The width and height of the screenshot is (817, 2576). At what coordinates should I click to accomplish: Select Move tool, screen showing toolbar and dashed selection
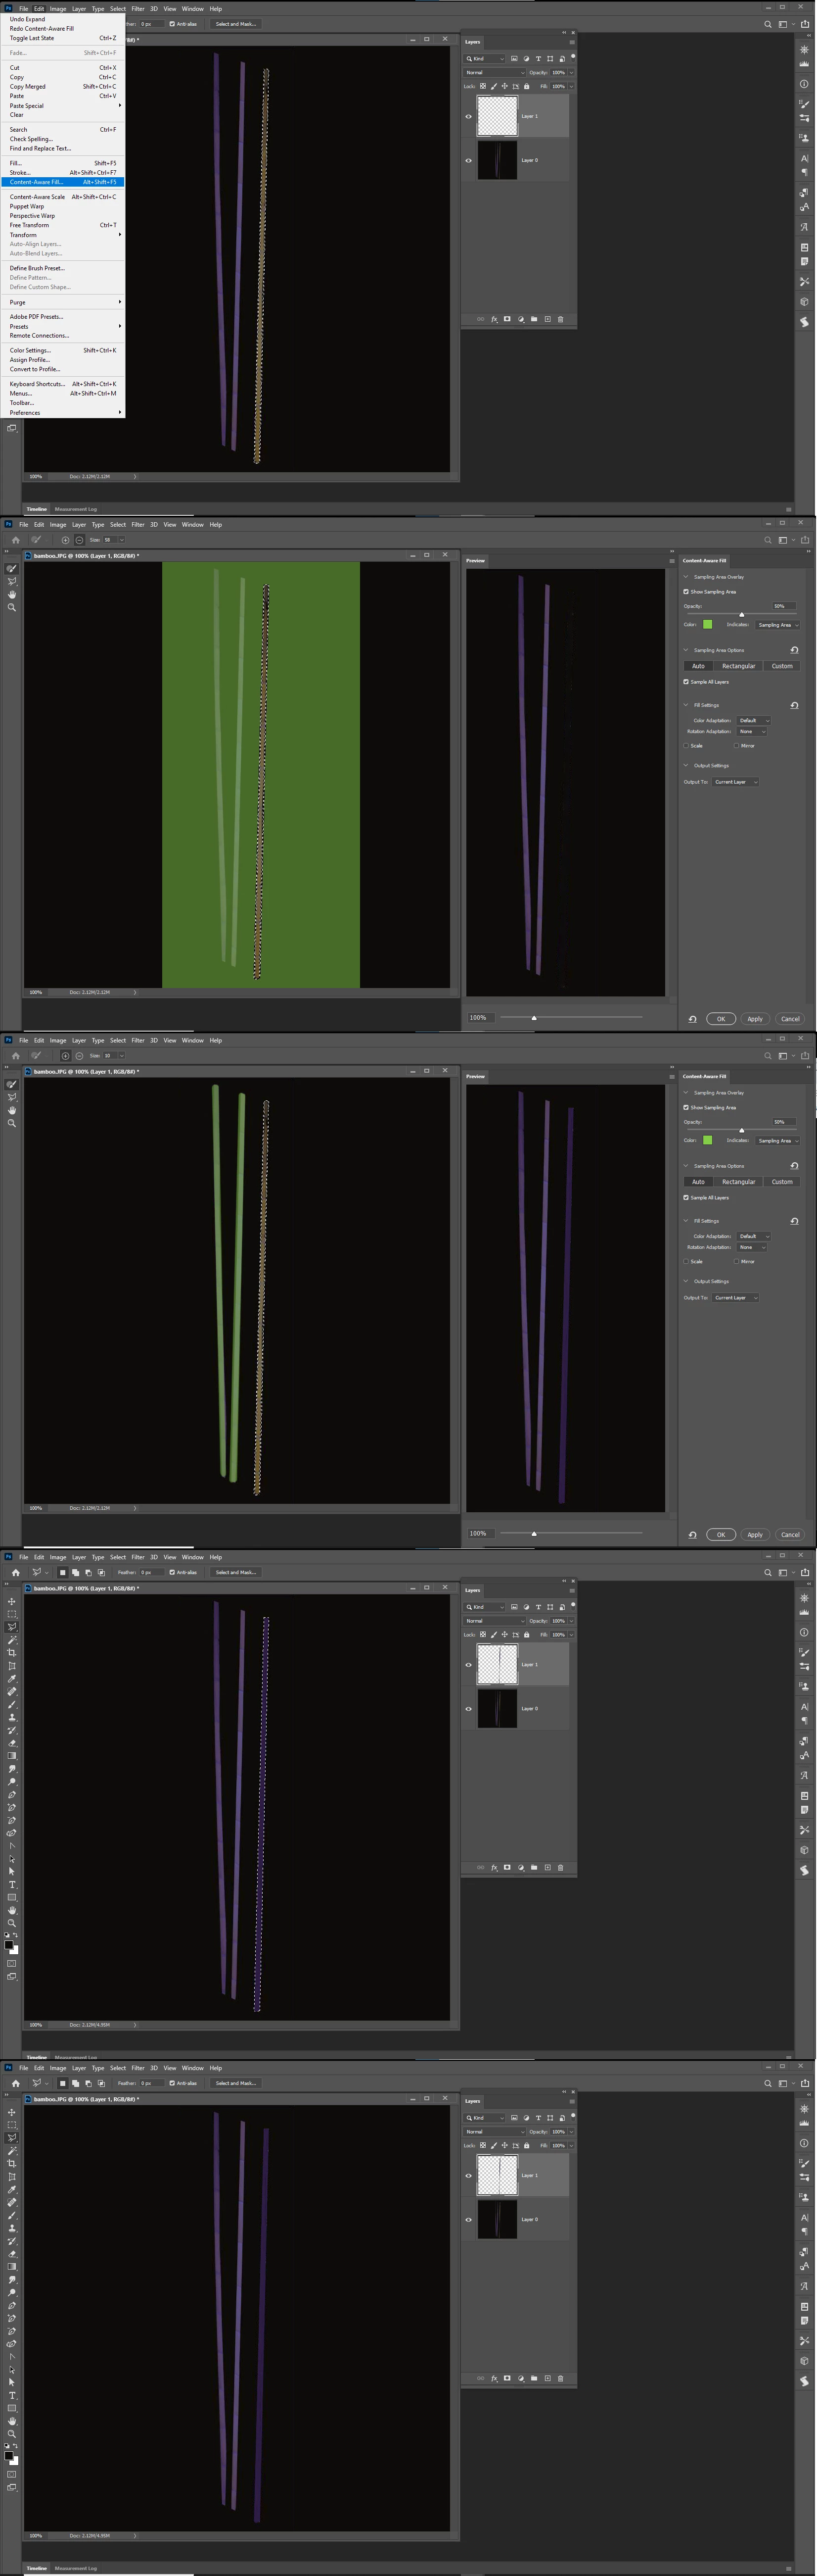[12, 1602]
